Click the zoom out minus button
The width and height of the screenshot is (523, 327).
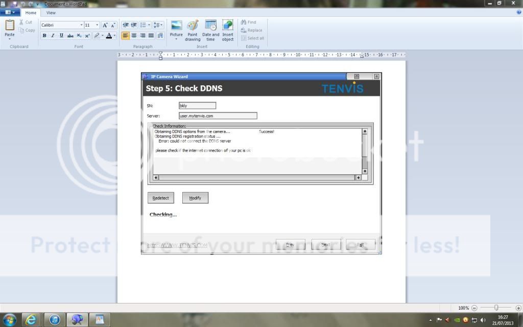tap(474, 308)
